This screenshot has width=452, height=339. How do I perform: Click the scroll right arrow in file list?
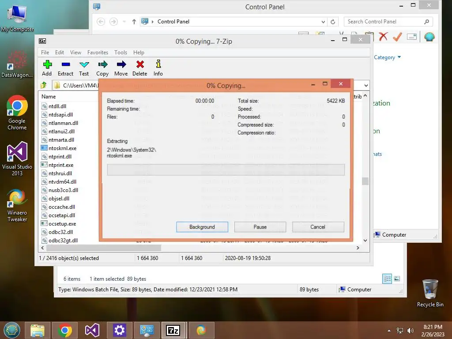coord(358,248)
